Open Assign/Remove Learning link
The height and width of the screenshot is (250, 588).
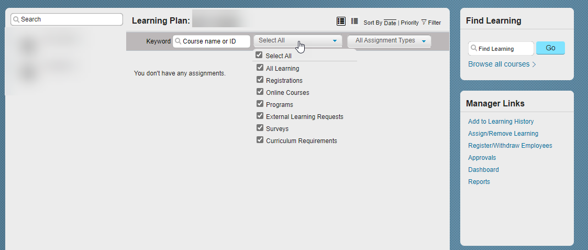[x=503, y=134]
